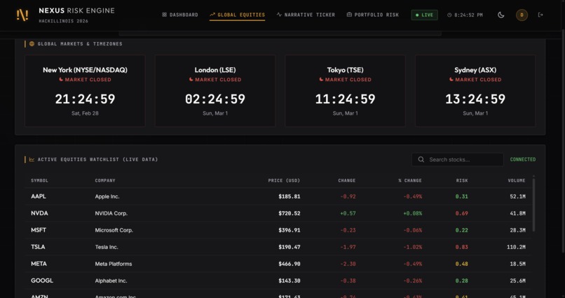Select the NVDA symbol cell
The image size is (565, 298).
coord(39,213)
